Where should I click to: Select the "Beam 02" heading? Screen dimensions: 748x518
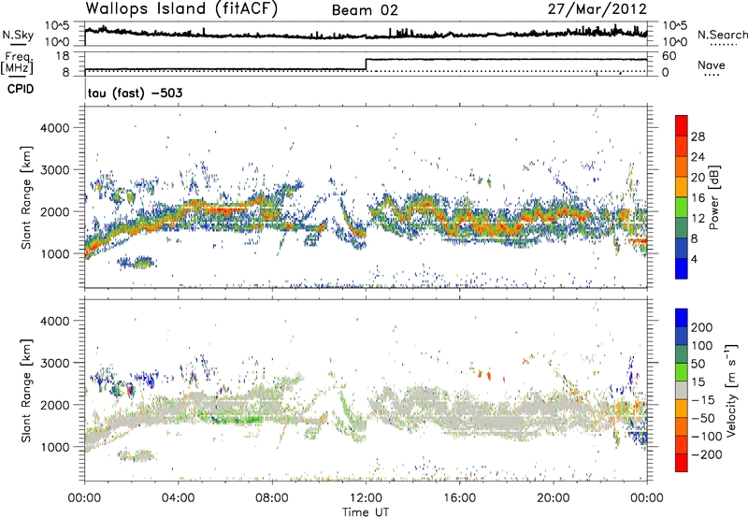tap(365, 10)
